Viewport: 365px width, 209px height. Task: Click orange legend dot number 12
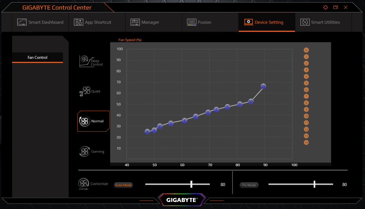[x=306, y=130]
